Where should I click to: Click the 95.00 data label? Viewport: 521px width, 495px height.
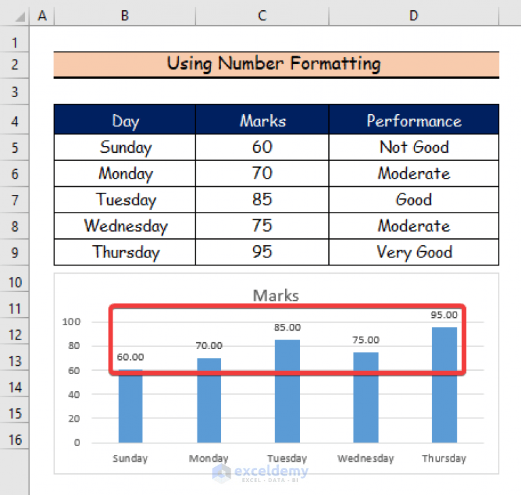tap(444, 314)
